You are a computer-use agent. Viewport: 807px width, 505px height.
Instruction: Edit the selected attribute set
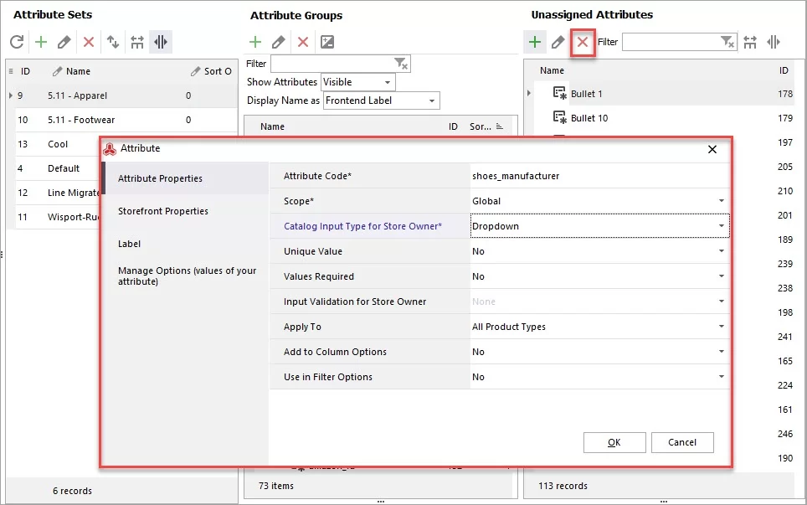click(x=64, y=42)
